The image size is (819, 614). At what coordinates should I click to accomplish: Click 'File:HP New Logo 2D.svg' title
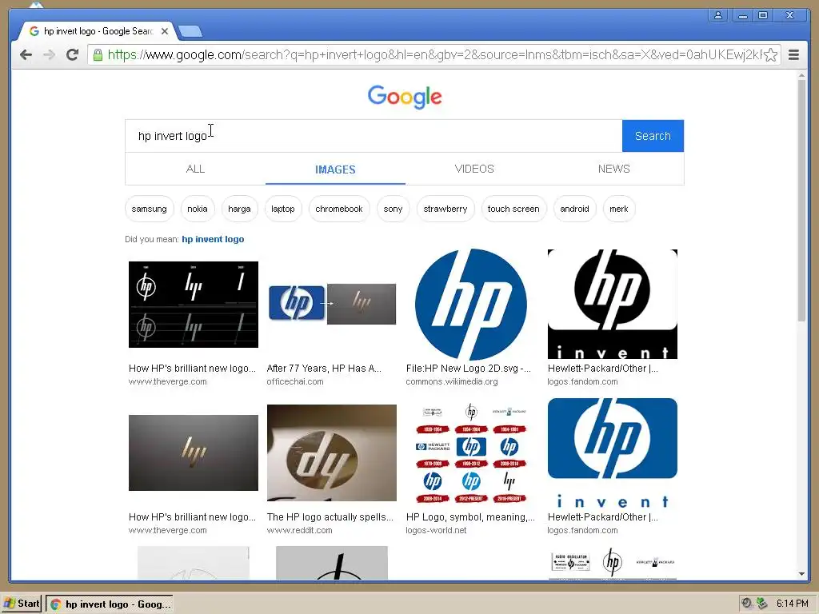[x=469, y=368]
